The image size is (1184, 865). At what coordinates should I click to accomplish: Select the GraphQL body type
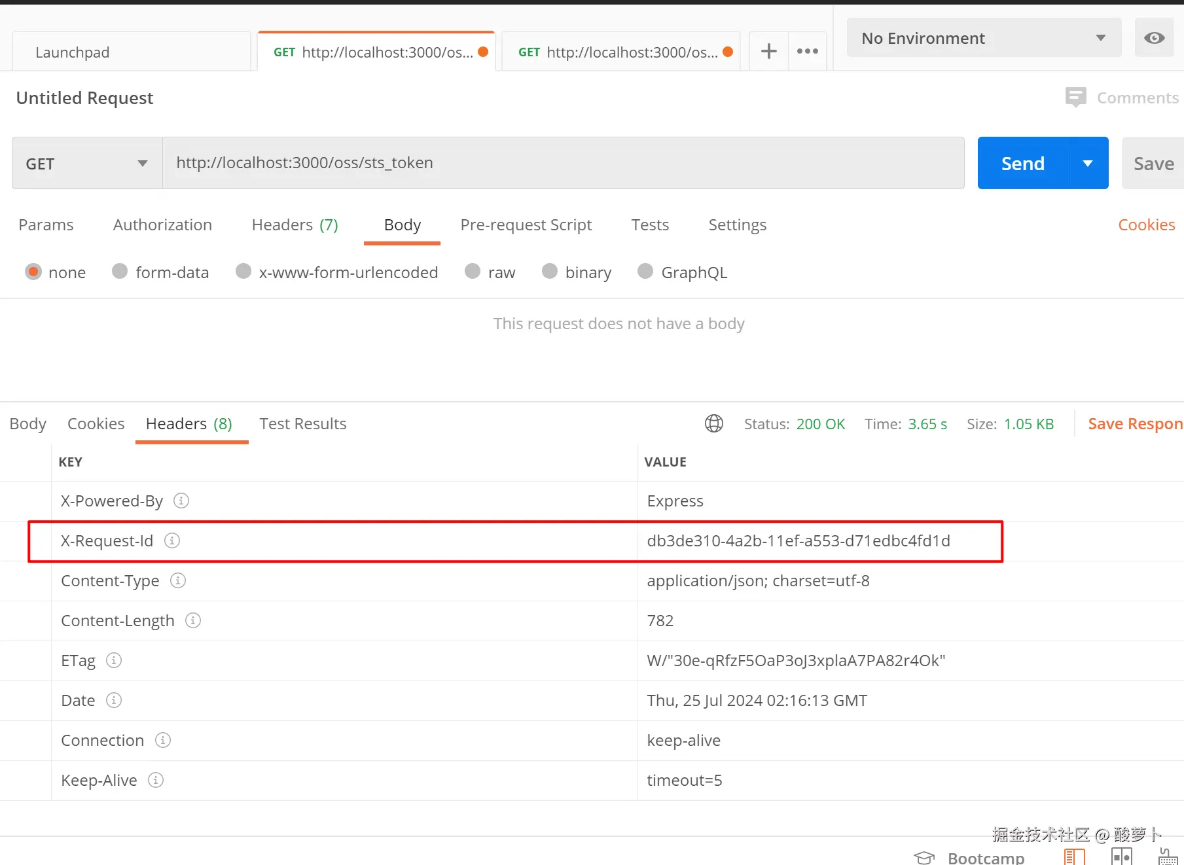(645, 272)
